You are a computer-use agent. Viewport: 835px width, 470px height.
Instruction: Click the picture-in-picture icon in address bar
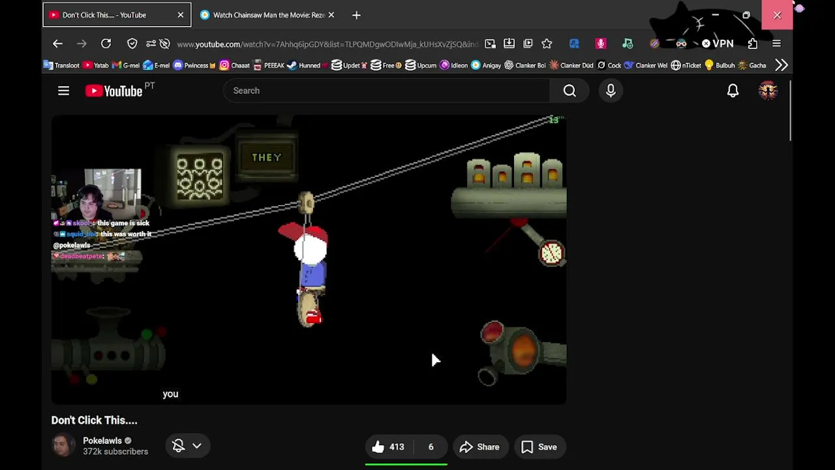tap(490, 44)
